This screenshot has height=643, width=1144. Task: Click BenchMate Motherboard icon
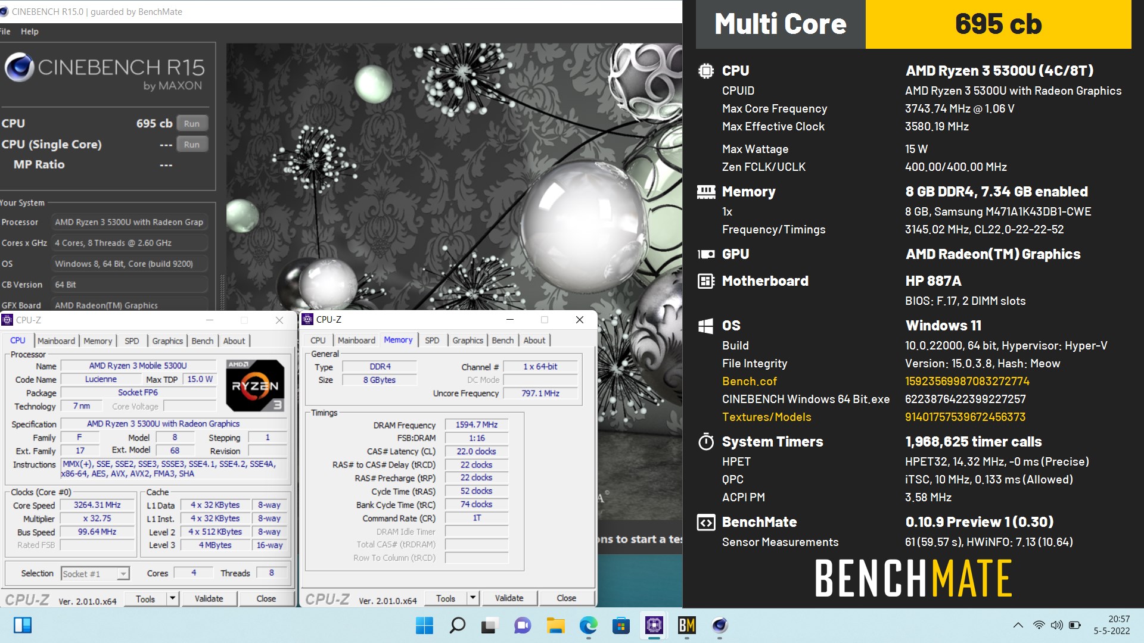coord(706,281)
